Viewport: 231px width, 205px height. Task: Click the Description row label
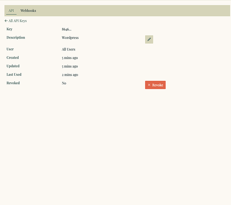16,38
